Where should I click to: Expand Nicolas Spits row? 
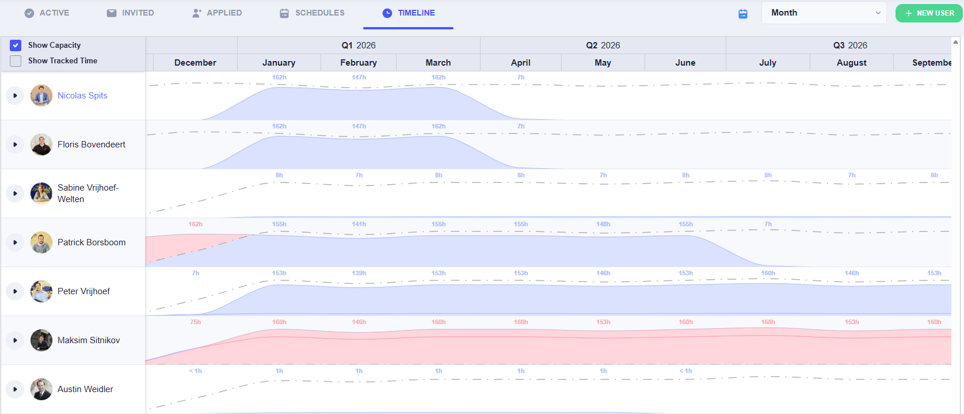click(15, 96)
